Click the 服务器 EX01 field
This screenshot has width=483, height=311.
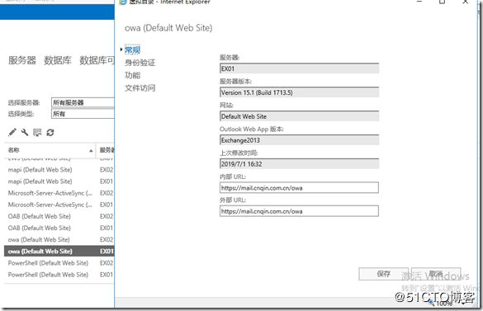[x=299, y=68]
